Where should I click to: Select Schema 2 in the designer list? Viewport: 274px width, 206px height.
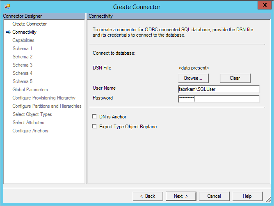click(23, 57)
